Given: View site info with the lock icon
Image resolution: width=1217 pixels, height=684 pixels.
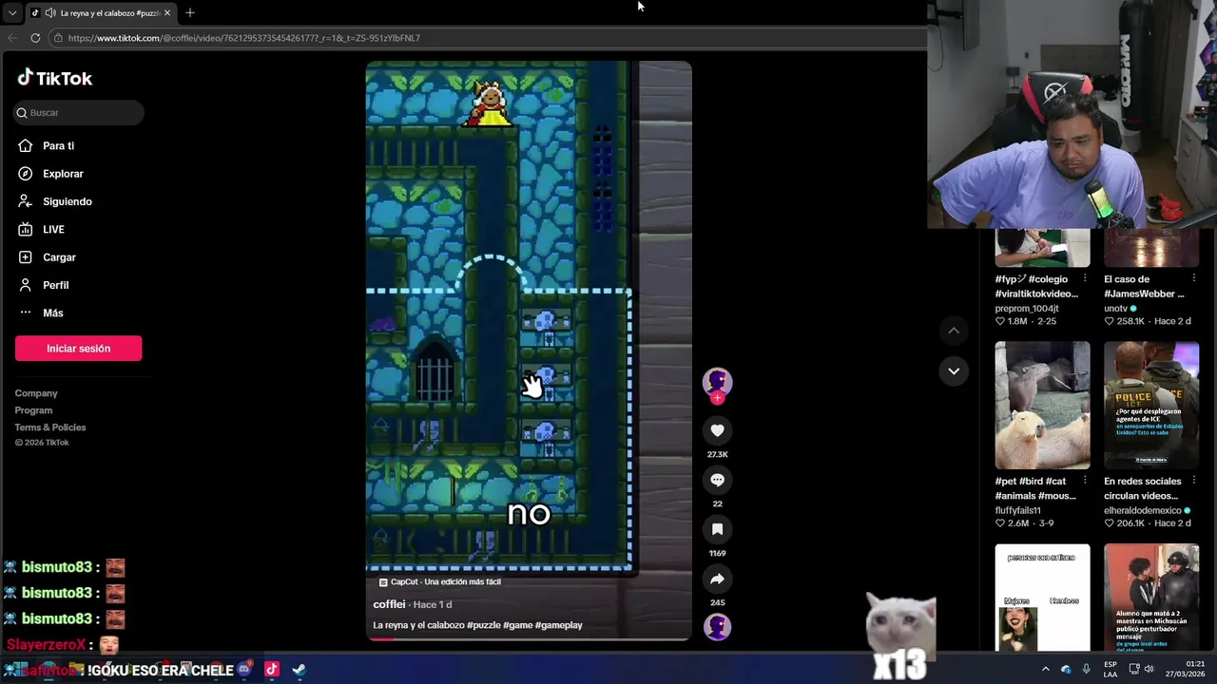Looking at the screenshot, I should 58,38.
